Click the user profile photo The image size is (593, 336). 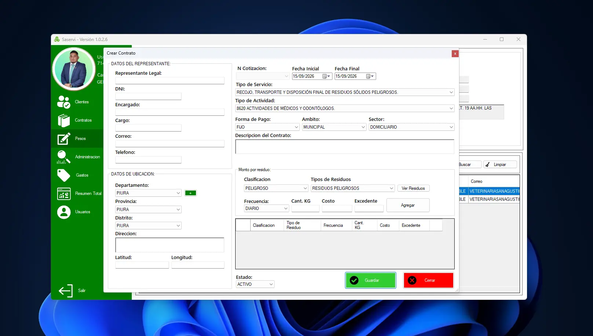pyautogui.click(x=74, y=69)
